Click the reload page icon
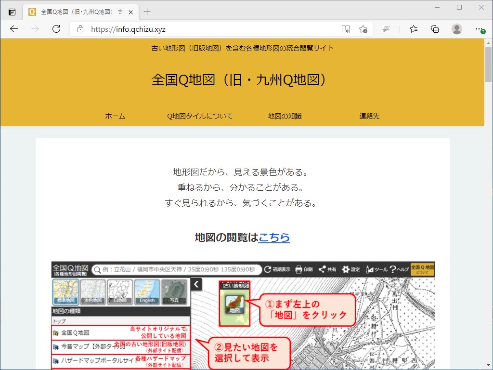493x370 pixels. click(56, 29)
